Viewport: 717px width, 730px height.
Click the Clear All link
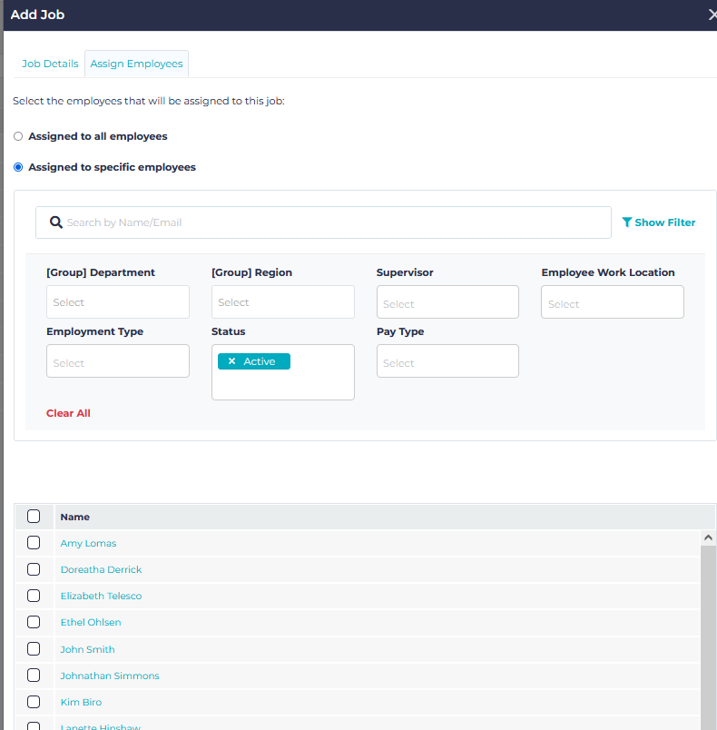pos(68,413)
